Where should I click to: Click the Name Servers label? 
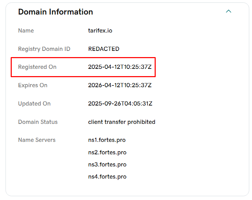(37, 140)
